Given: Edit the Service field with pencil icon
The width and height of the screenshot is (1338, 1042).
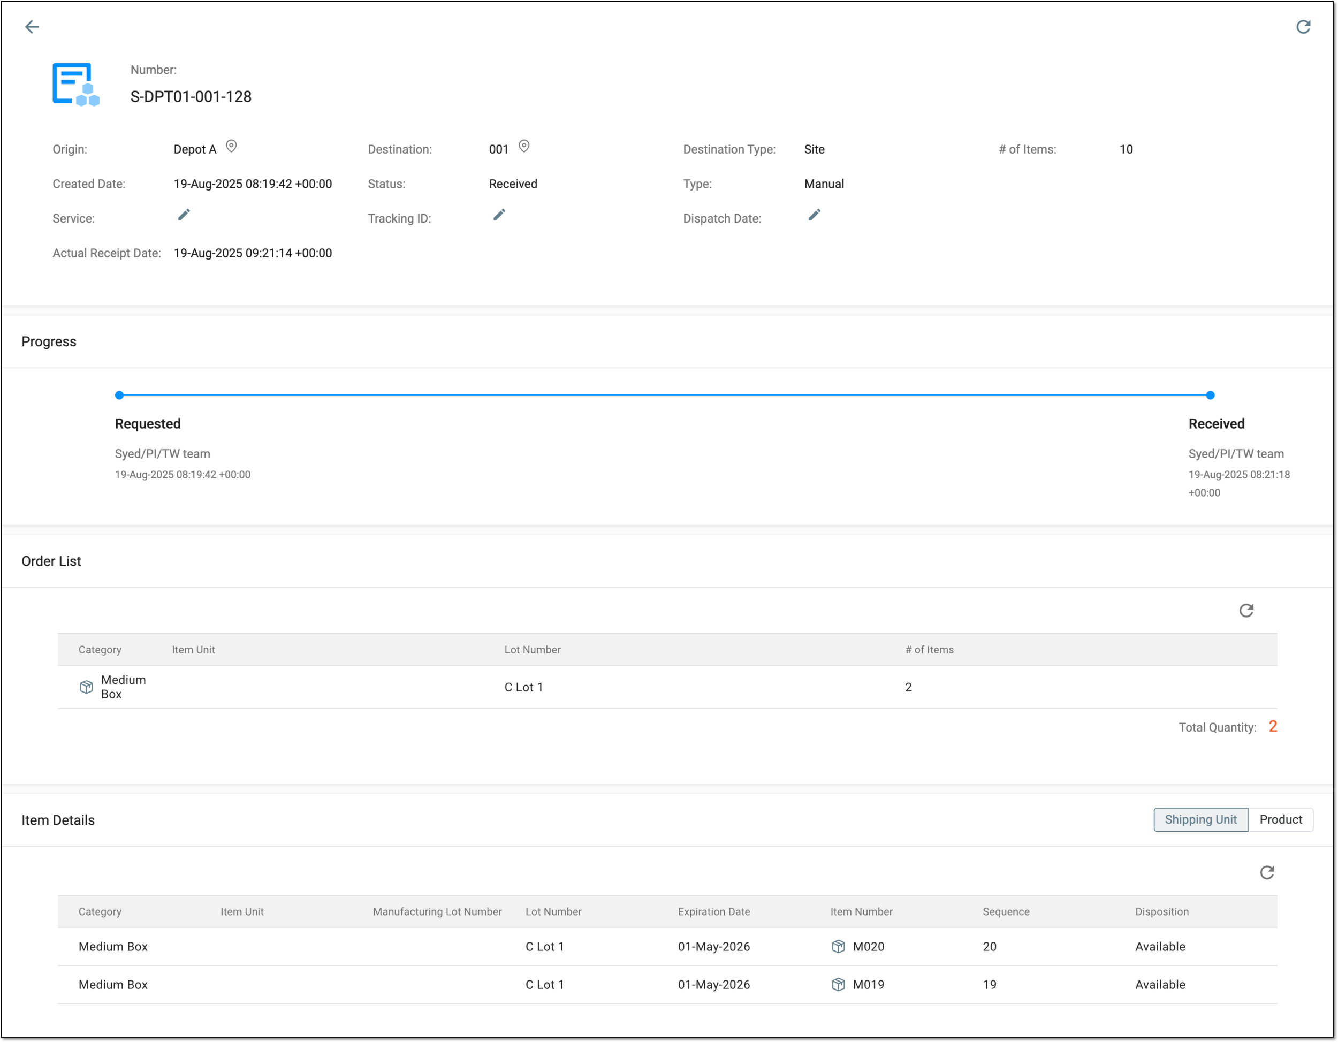Looking at the screenshot, I should [184, 215].
